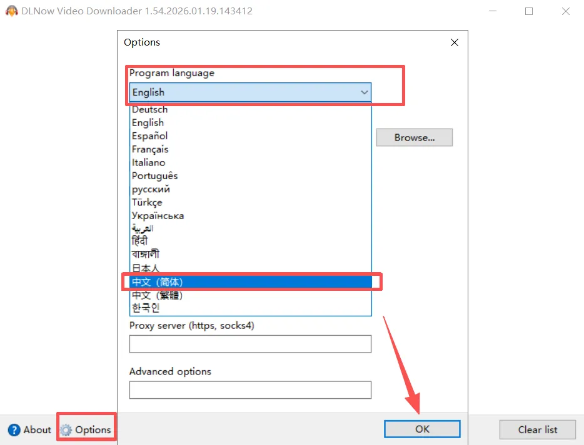Screen dimensions: 584x445
Task: Choose the Arabic language entry
Action: pos(251,228)
